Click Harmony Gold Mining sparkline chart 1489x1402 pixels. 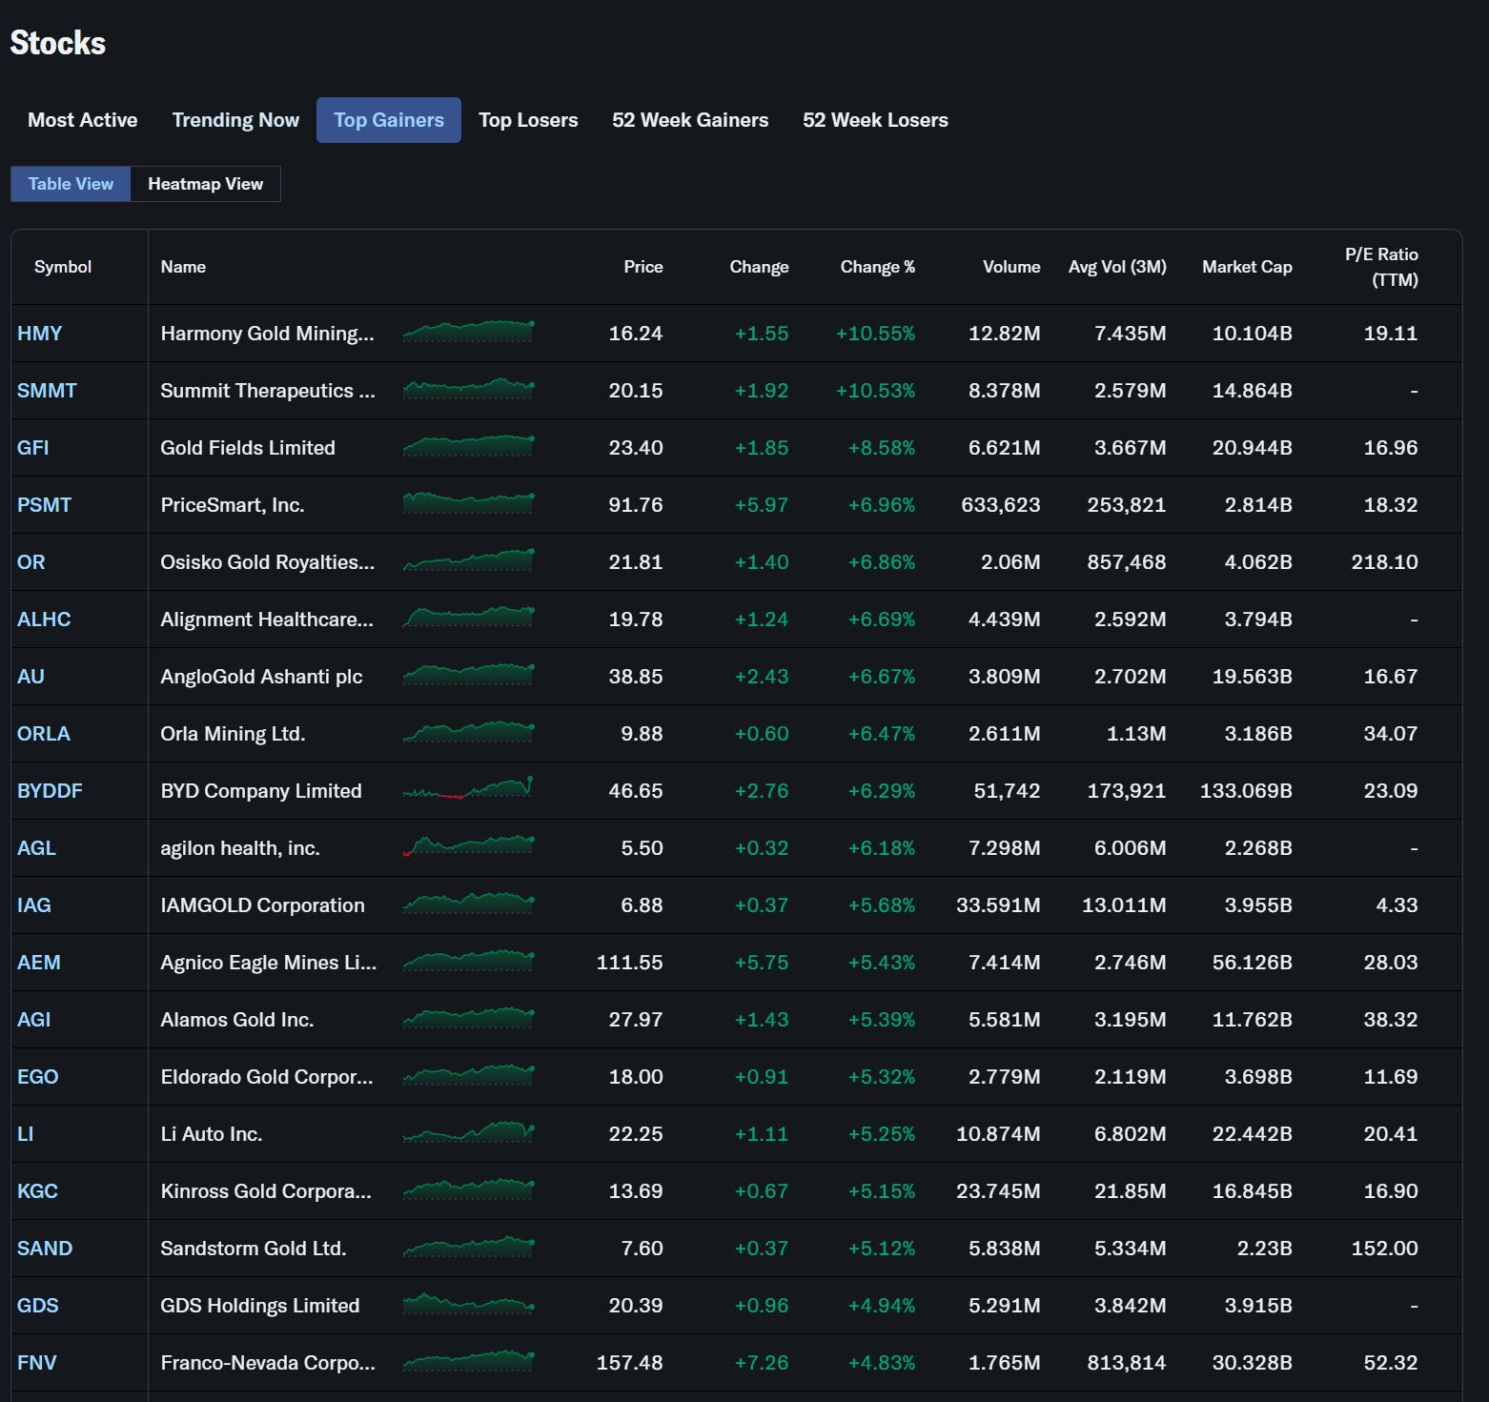pyautogui.click(x=468, y=332)
